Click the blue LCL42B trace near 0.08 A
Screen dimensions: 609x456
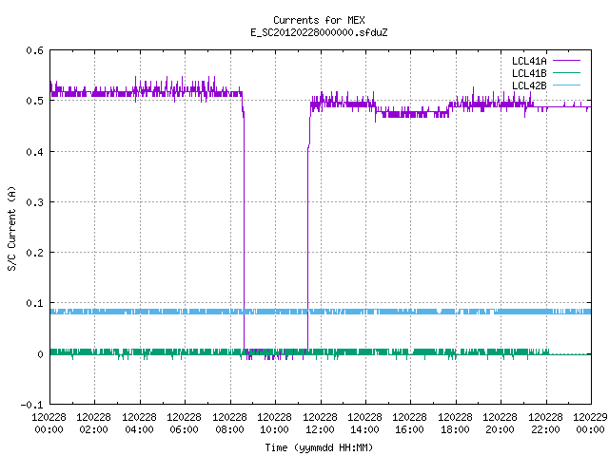pyautogui.click(x=321, y=312)
